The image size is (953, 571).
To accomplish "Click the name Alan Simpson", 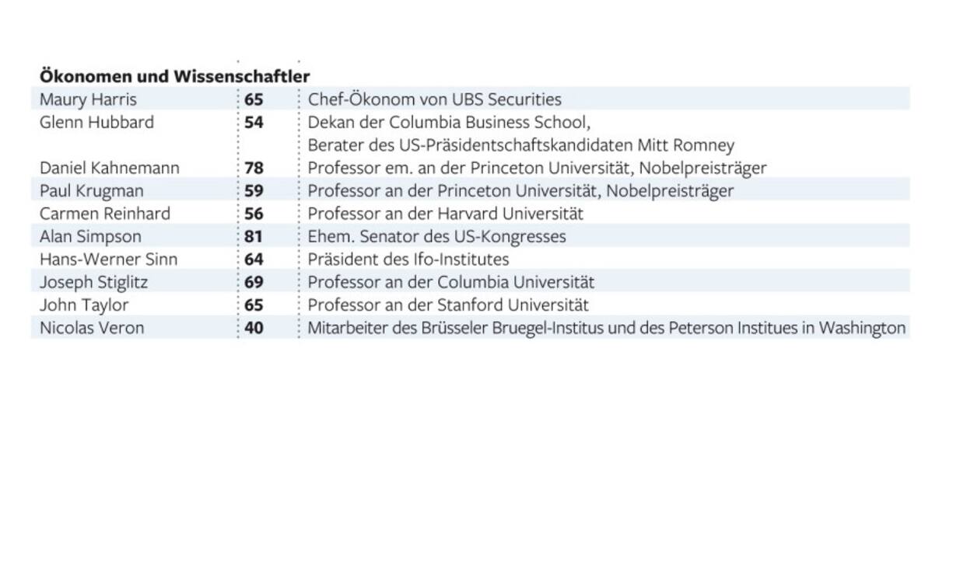I will (x=90, y=236).
